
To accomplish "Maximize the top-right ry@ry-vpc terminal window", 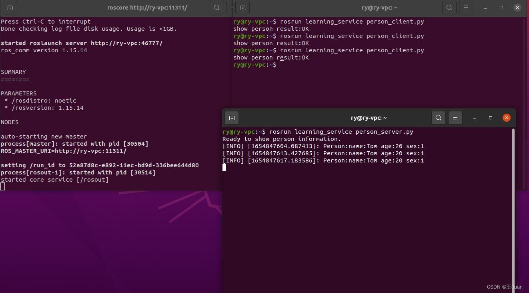I will tap(501, 8).
